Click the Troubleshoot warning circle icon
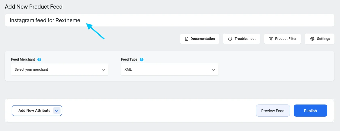 [x=230, y=39]
